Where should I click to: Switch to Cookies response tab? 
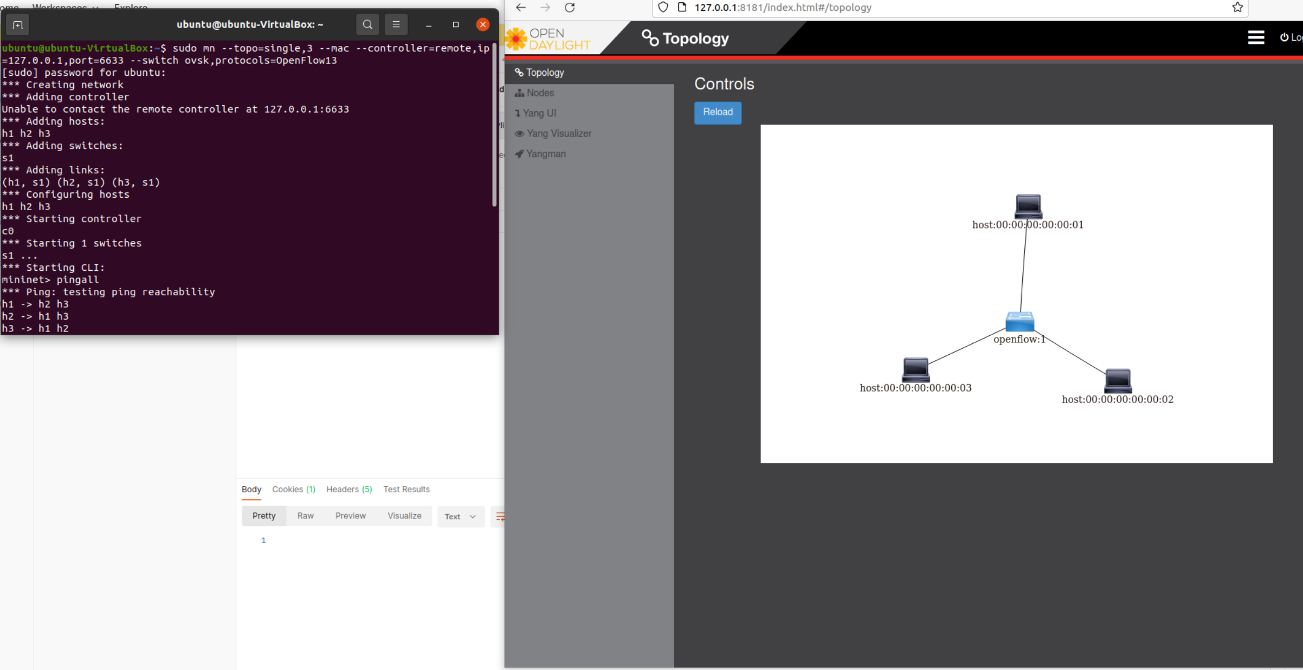293,490
